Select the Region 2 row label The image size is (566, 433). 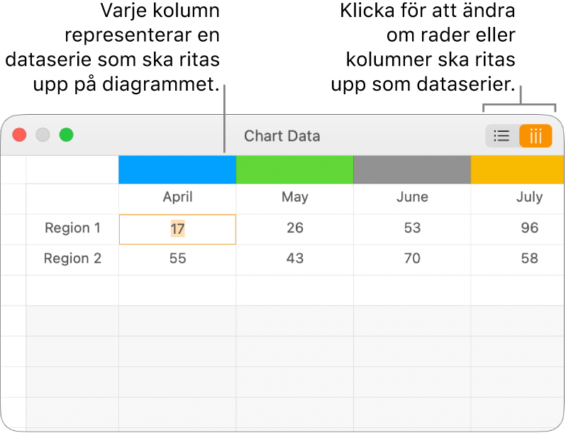pyautogui.click(x=72, y=259)
